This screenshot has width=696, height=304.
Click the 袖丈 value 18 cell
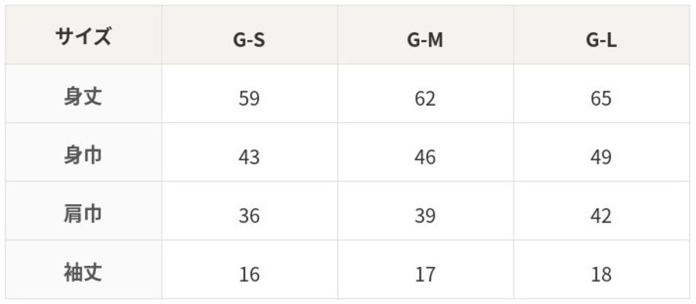(602, 269)
